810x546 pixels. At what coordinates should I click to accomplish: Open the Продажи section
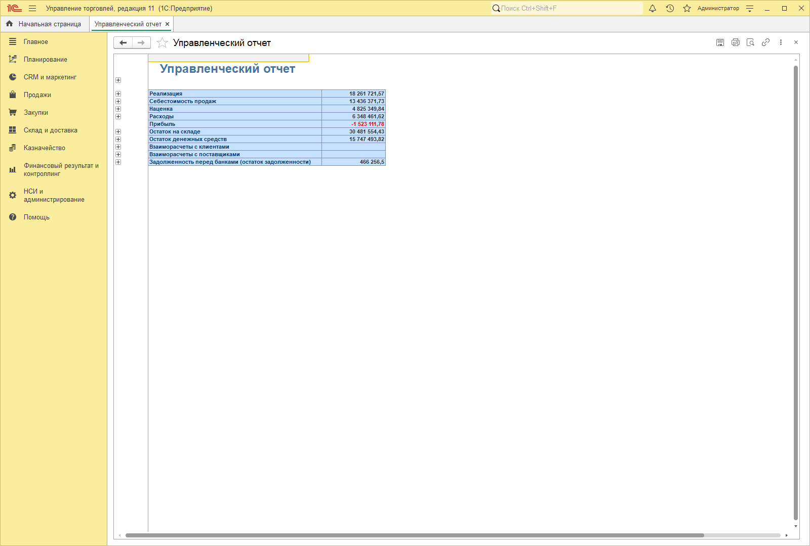54,95
